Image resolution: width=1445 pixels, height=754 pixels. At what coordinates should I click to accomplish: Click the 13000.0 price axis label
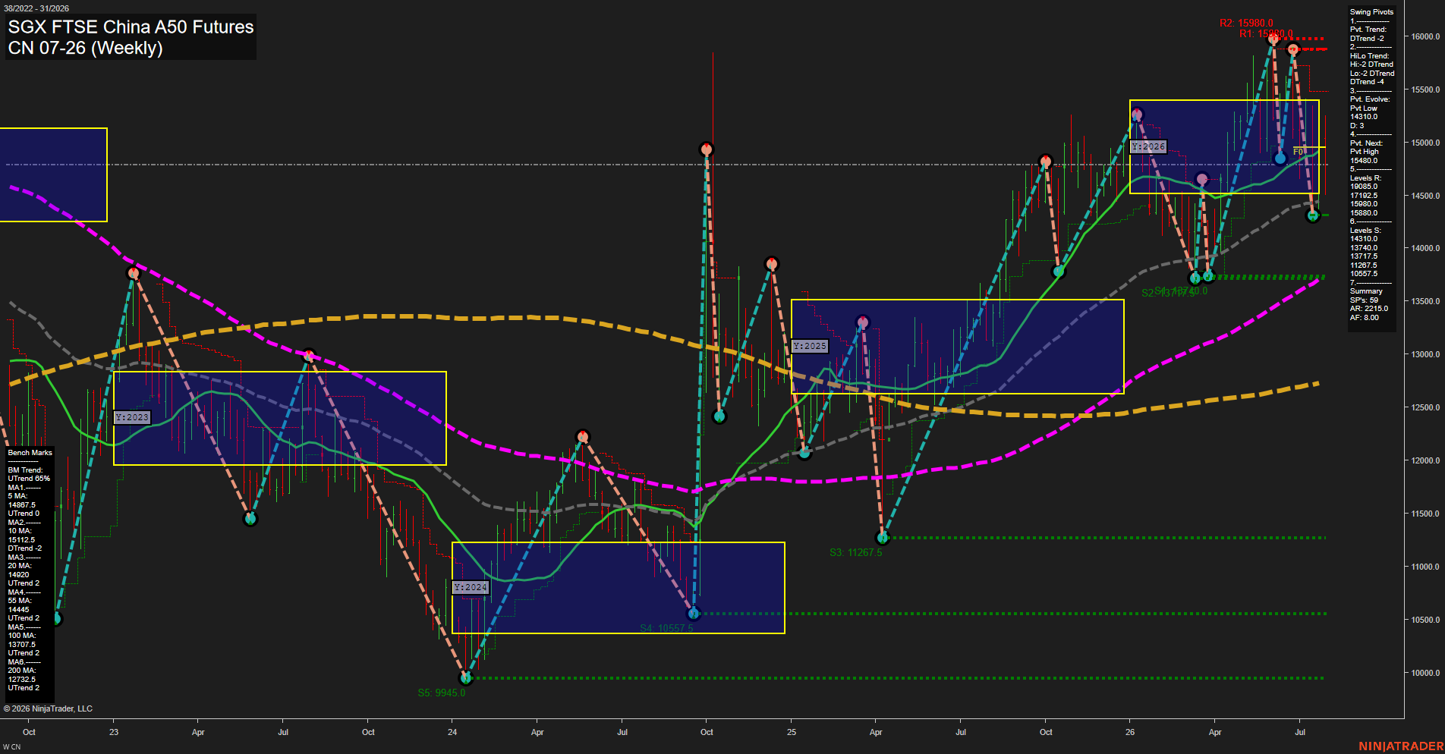(1425, 354)
